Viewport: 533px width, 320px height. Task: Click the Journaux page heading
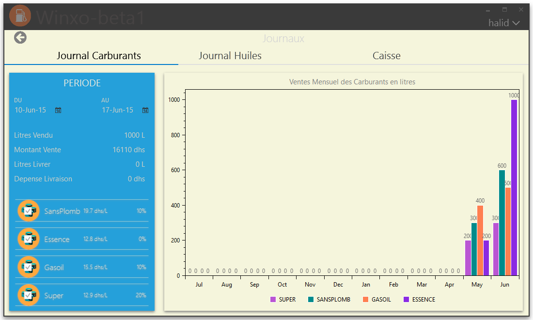(283, 39)
